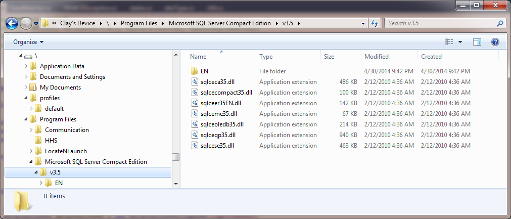Collapse the v3.5 tree node

[36, 172]
